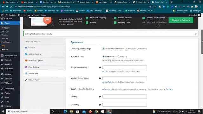Click help icon beside Site Key
The height and width of the screenshot is (114, 203).
pyautogui.click(x=100, y=97)
